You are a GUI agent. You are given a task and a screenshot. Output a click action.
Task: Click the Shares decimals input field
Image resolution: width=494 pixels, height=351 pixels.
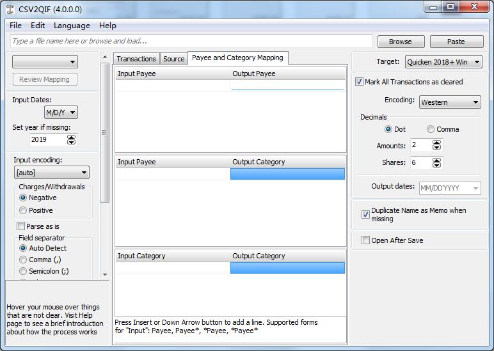coord(421,163)
